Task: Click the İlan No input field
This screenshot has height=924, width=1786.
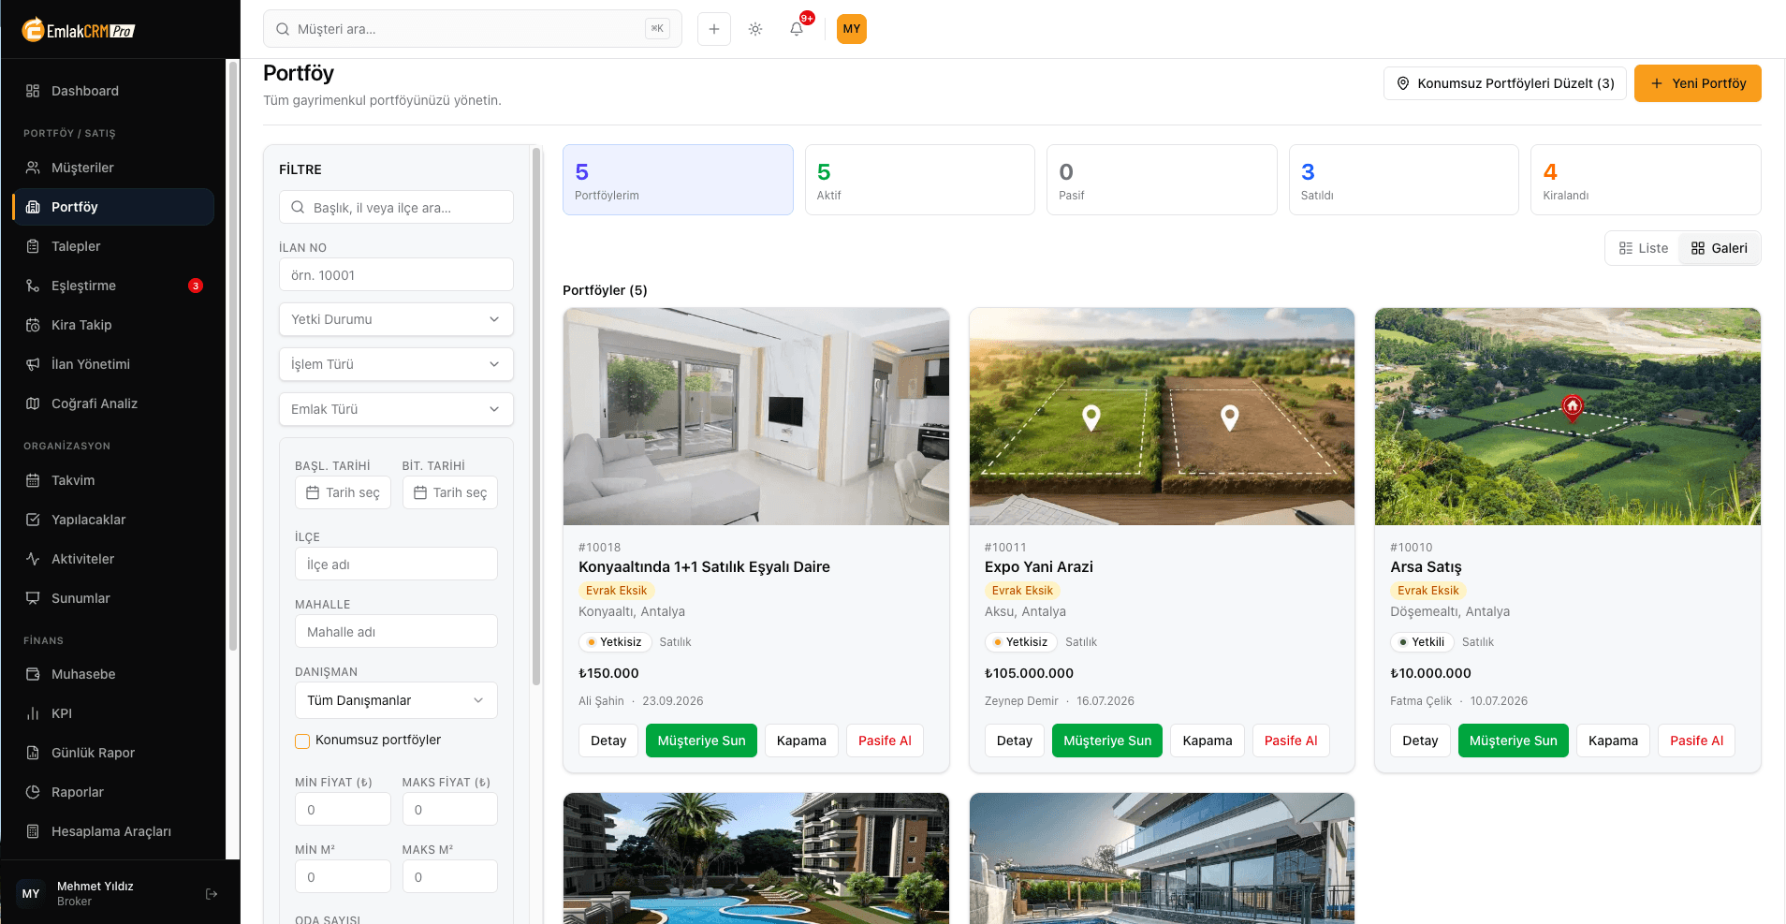Action: [x=396, y=275]
